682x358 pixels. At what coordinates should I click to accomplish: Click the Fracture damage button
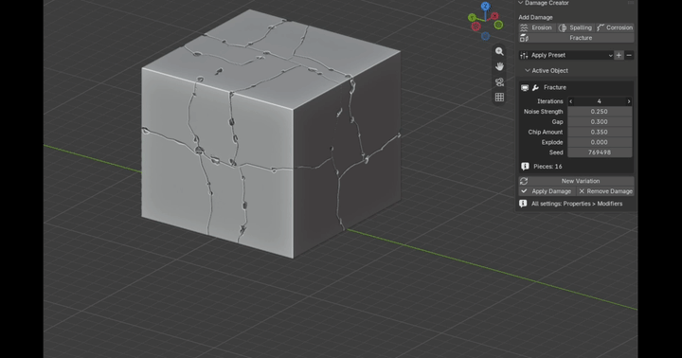pyautogui.click(x=576, y=38)
